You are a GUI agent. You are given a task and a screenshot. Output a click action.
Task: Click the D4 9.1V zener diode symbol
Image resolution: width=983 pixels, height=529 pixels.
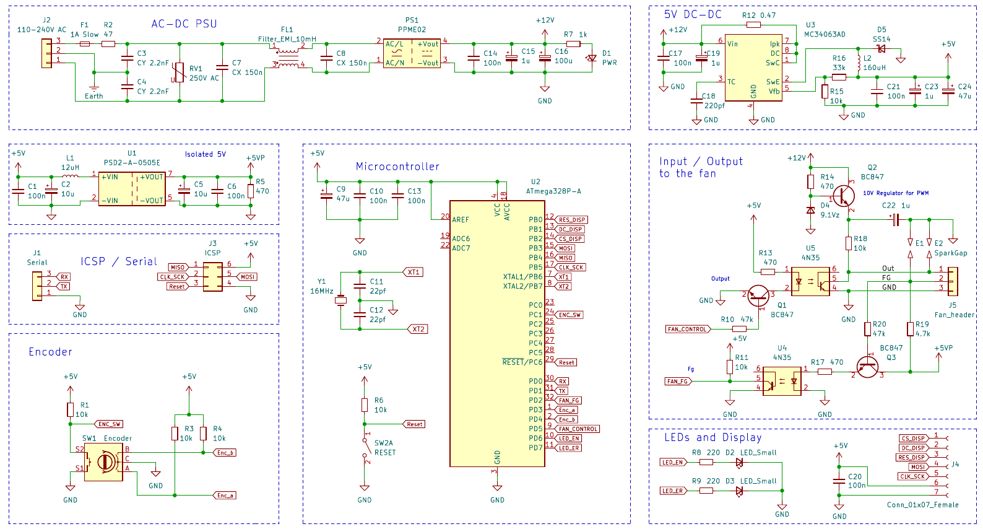(x=811, y=210)
